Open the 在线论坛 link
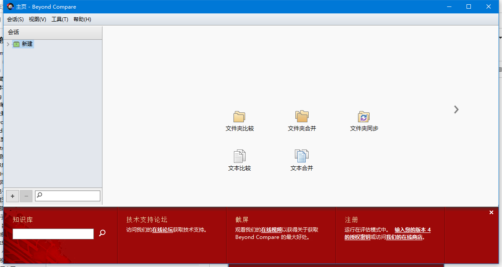 coord(162,230)
